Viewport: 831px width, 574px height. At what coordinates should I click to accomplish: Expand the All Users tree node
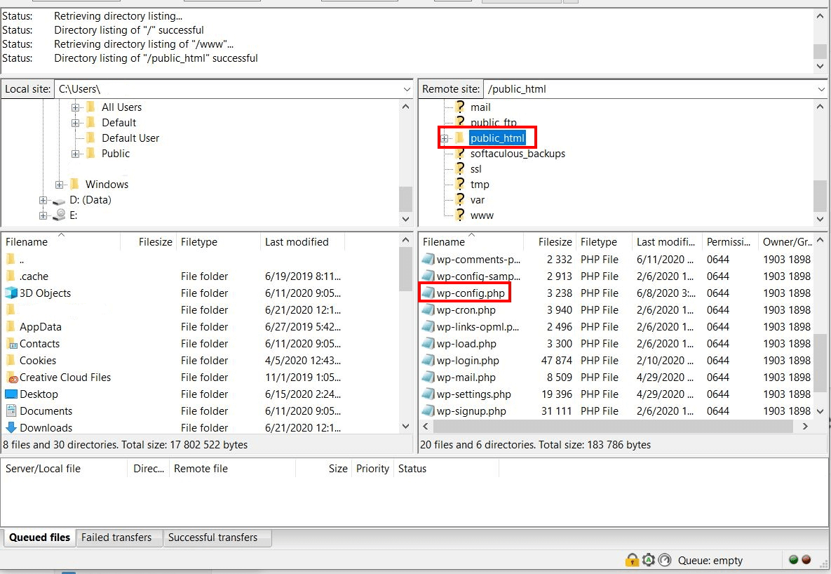pyautogui.click(x=75, y=107)
